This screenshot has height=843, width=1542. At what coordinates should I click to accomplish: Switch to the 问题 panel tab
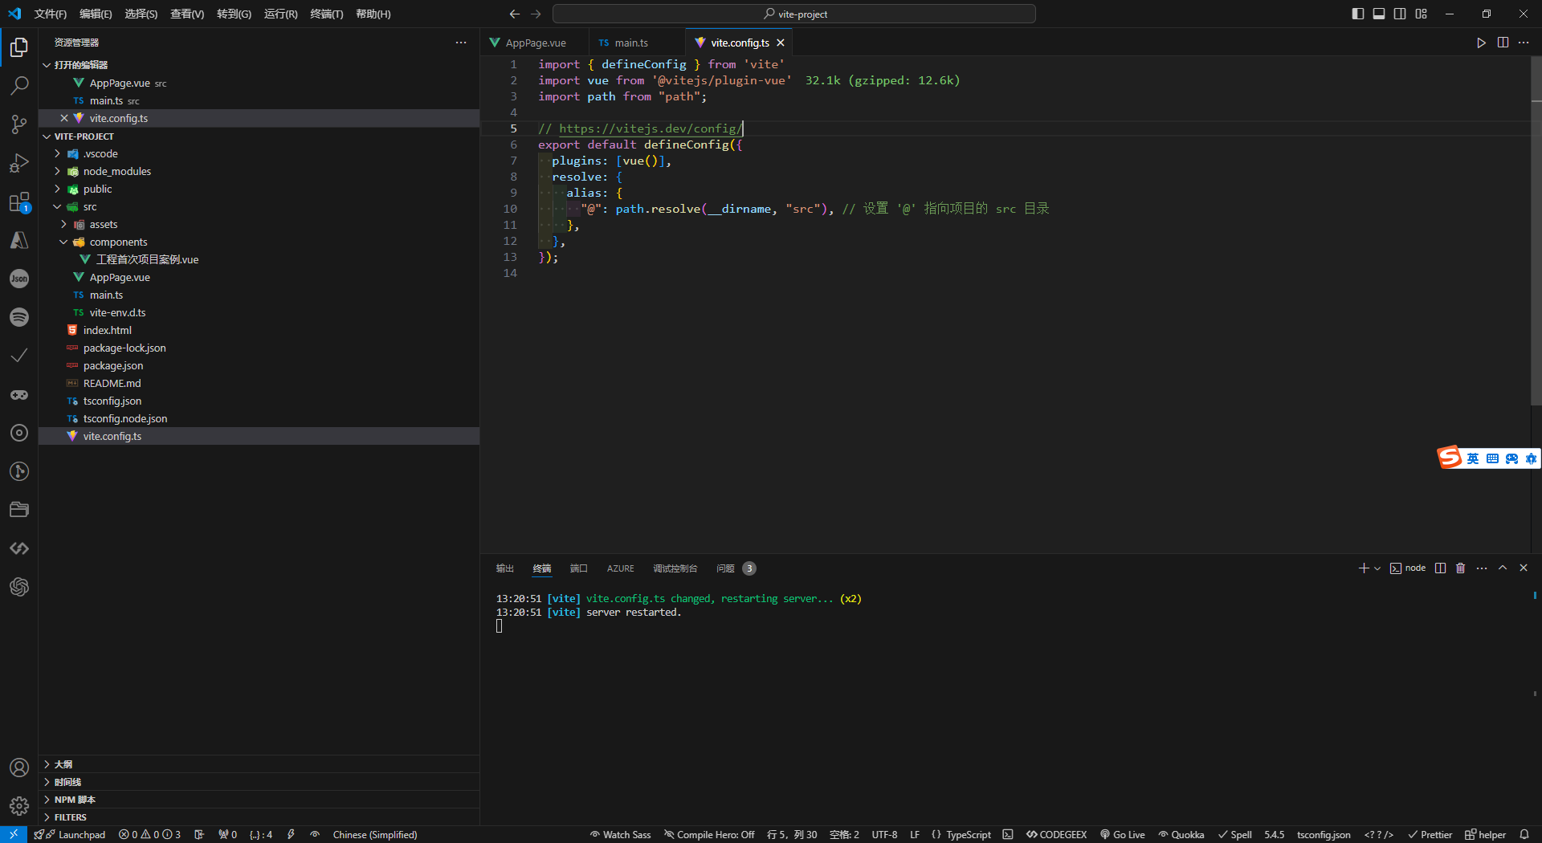pyautogui.click(x=736, y=568)
